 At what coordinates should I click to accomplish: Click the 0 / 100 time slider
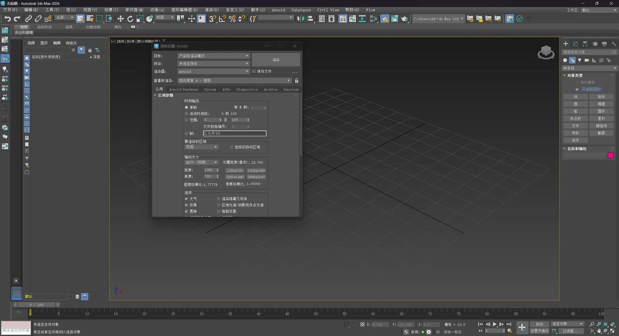point(36,304)
